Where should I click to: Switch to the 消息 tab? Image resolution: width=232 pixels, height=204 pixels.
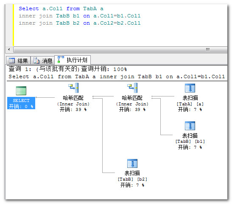43,60
